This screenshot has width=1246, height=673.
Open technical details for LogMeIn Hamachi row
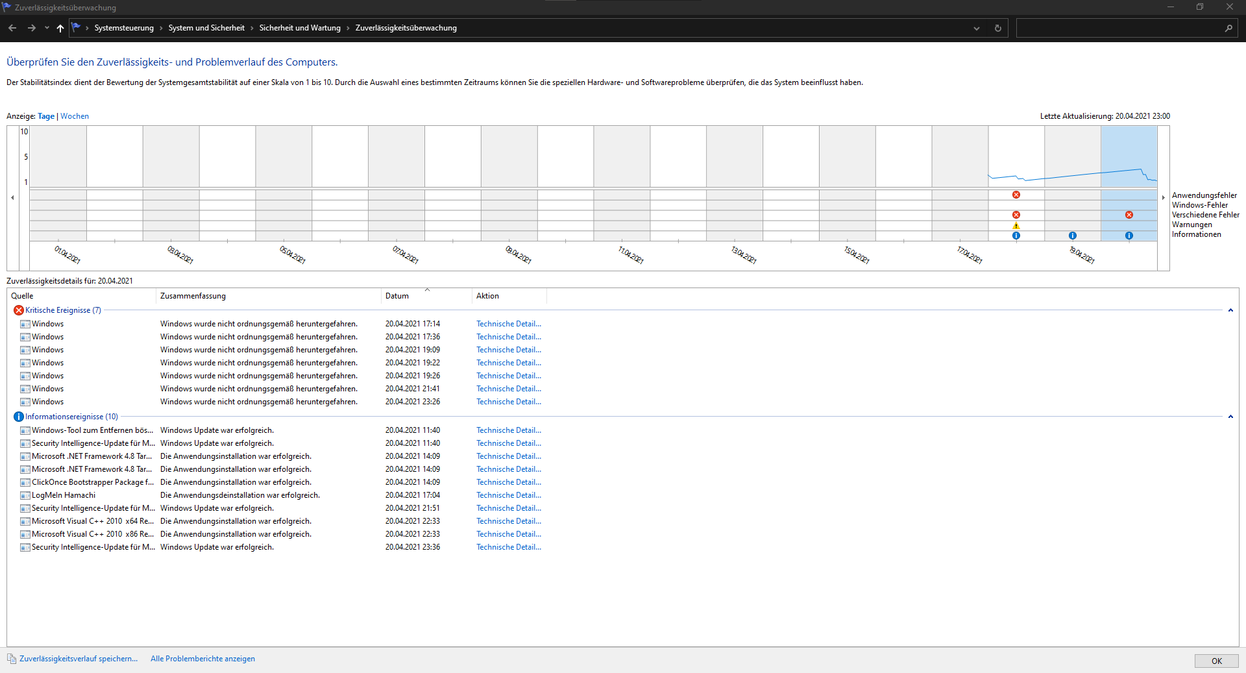pyautogui.click(x=508, y=495)
